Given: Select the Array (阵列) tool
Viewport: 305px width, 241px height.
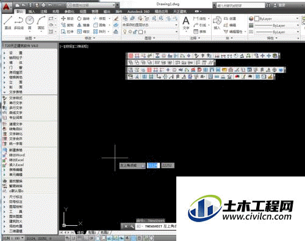Looking at the screenshot, I should click(99, 32).
